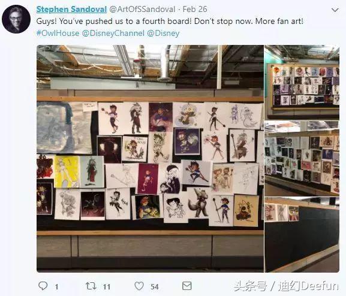This screenshot has height=296, width=346.
Task: Click the retweet count 11
Action: pos(107,287)
